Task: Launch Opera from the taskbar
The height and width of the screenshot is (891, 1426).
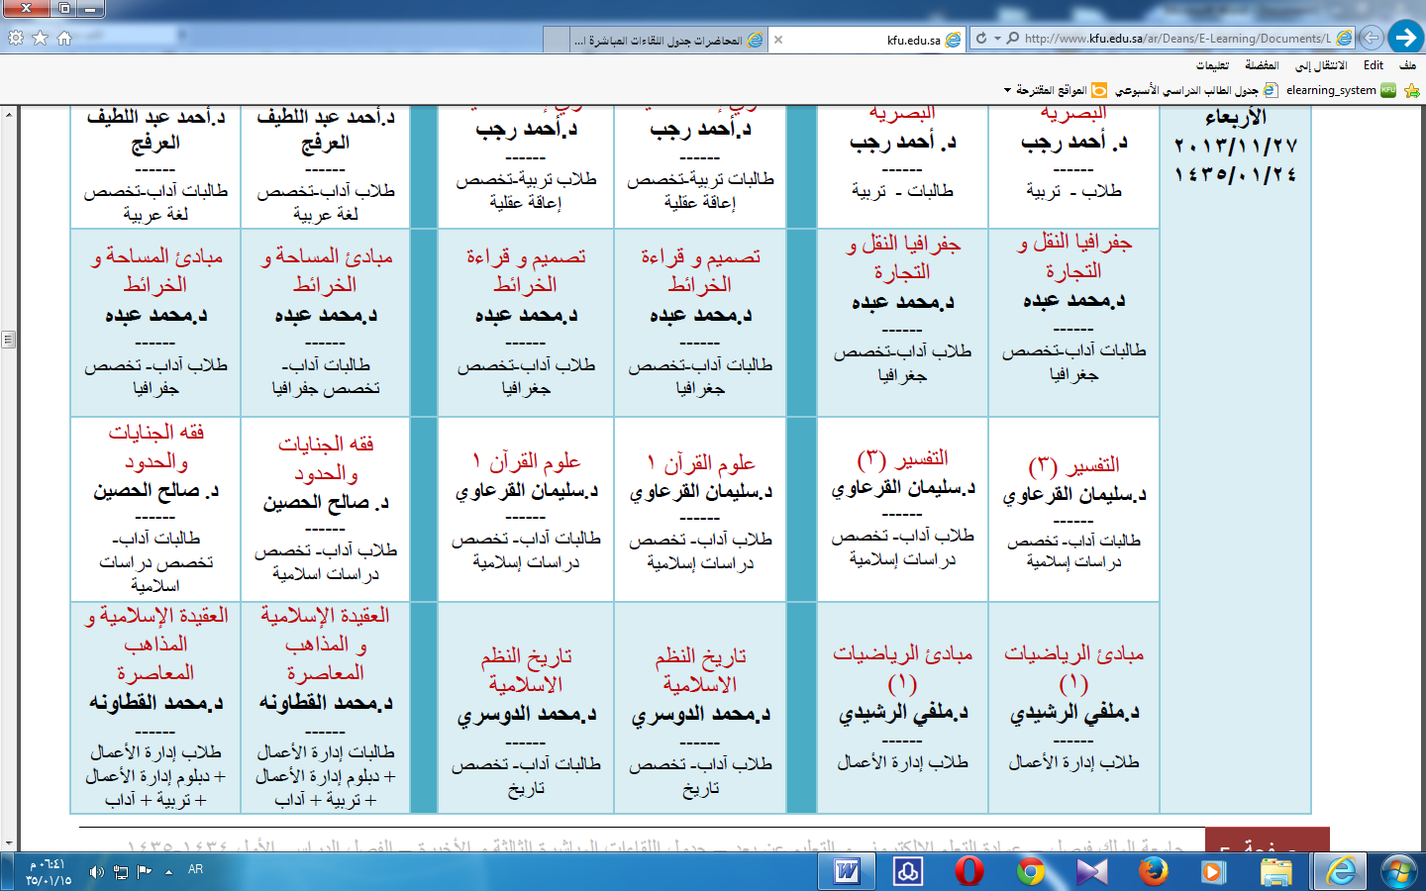Action: (x=969, y=871)
